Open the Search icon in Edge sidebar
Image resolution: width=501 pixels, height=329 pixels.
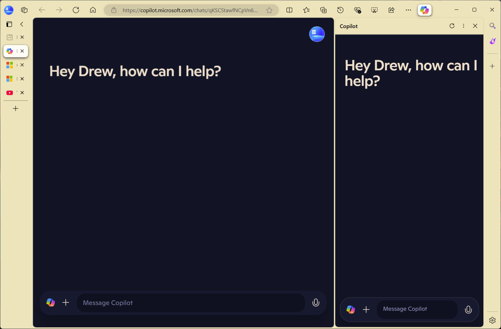point(493,26)
